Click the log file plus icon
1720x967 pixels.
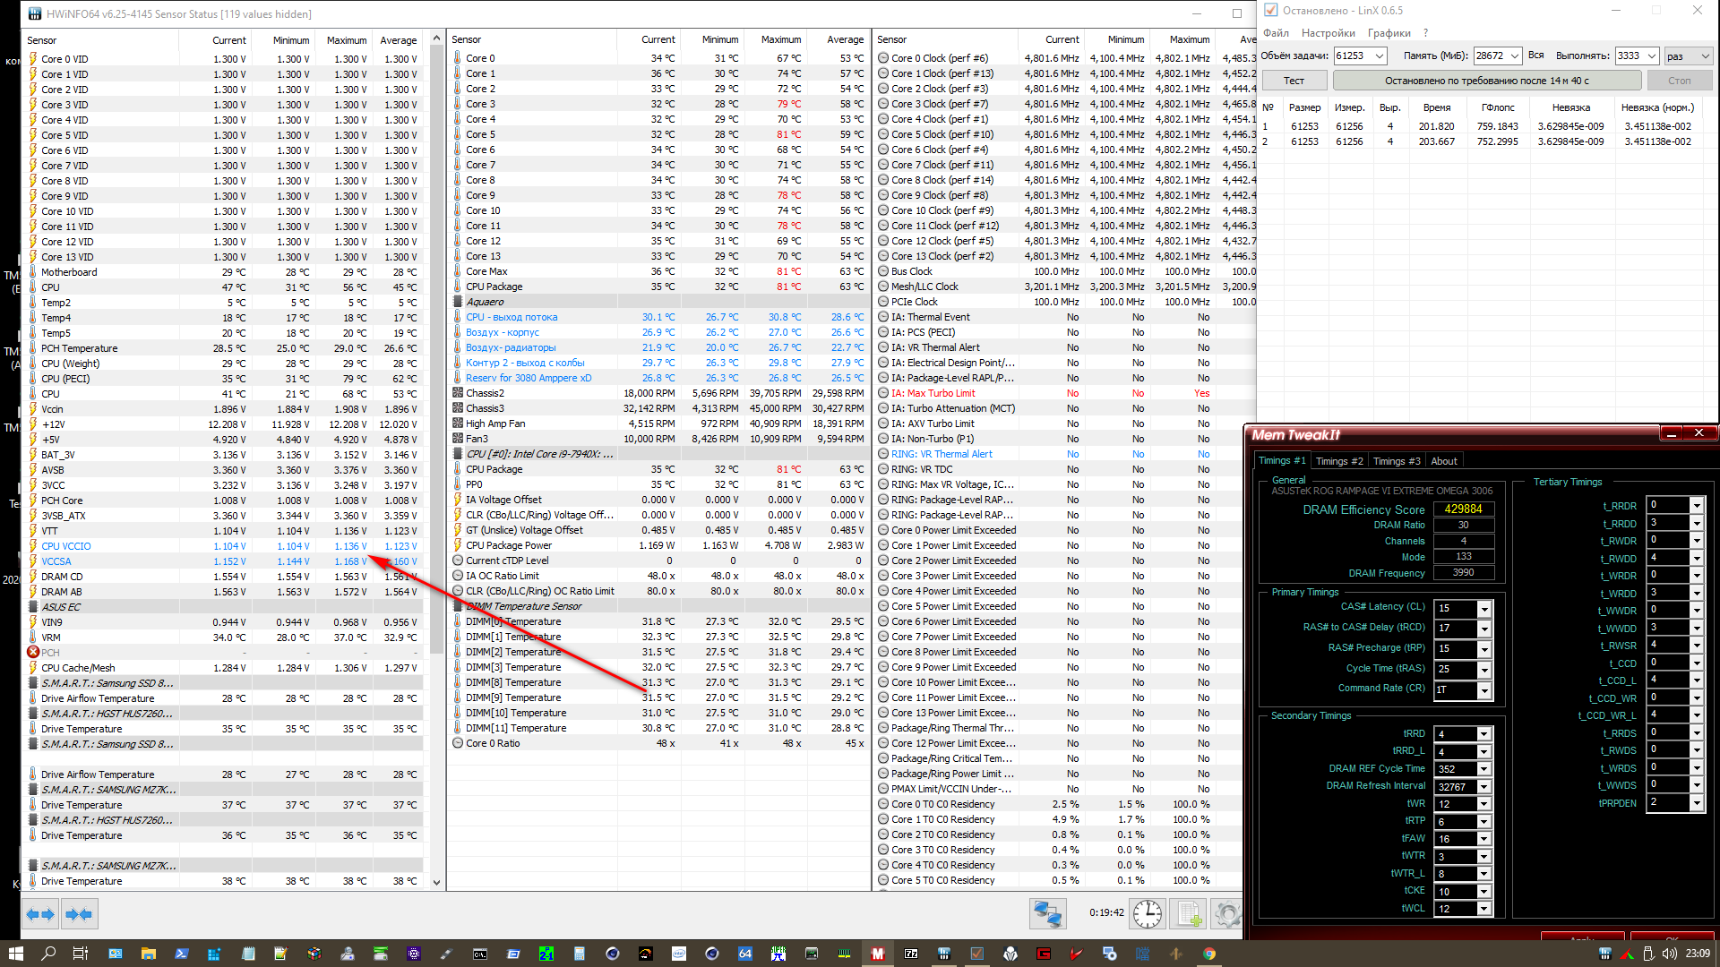pyautogui.click(x=1189, y=913)
